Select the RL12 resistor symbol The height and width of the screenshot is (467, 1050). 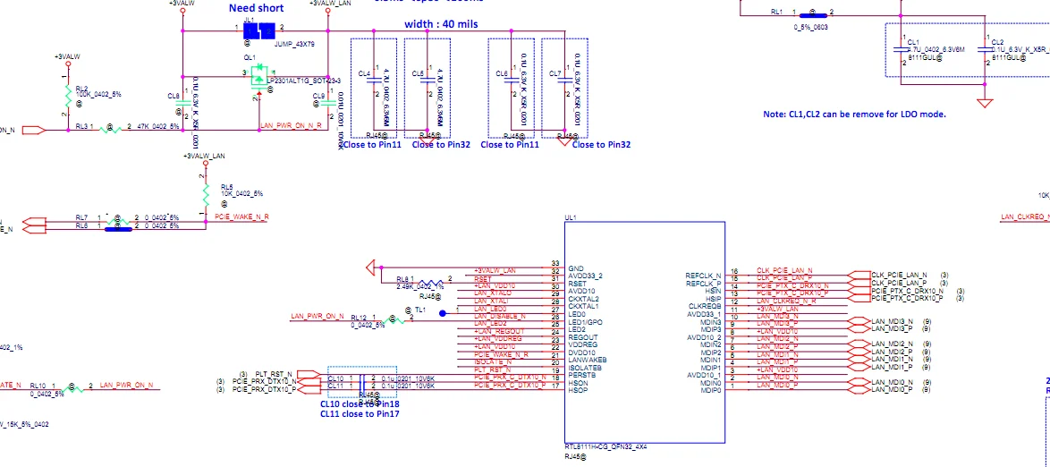coord(394,321)
